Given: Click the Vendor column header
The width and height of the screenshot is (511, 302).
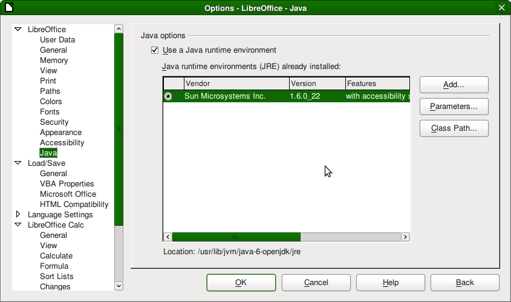Looking at the screenshot, I should [x=236, y=84].
